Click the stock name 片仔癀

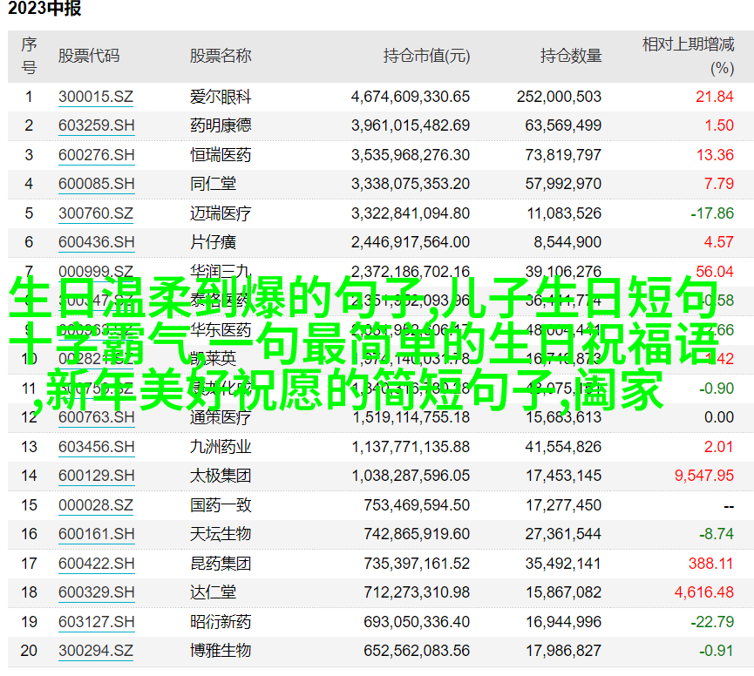(x=213, y=242)
